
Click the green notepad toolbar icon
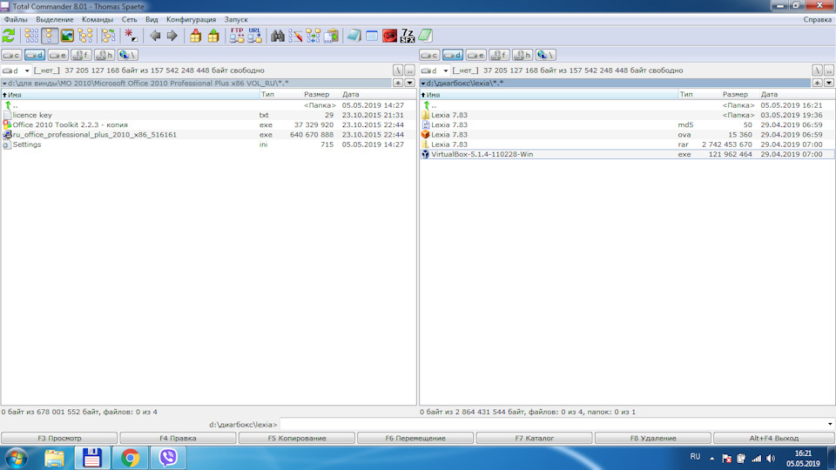[x=425, y=36]
